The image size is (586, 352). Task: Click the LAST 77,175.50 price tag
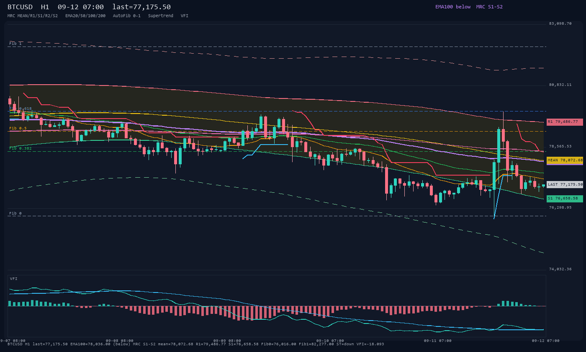[565, 184]
